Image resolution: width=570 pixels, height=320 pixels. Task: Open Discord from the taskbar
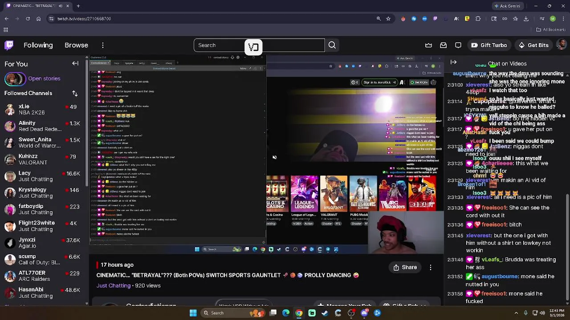pyautogui.click(x=364, y=313)
